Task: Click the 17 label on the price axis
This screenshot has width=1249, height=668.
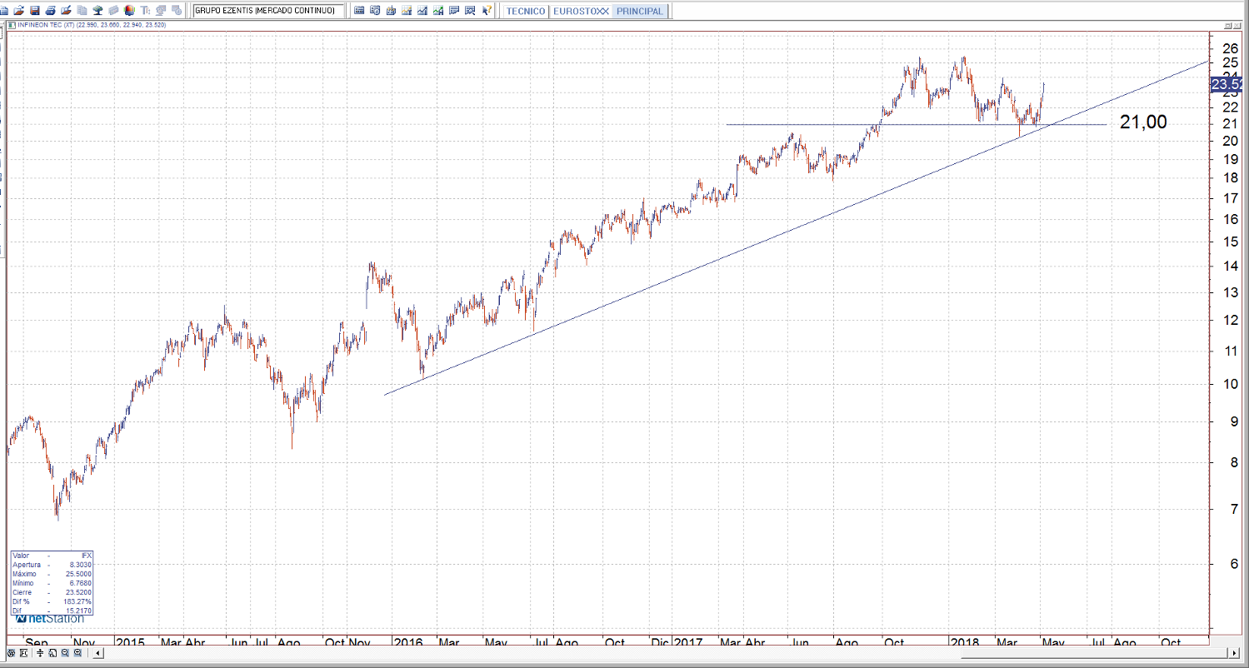Action: 1230,198
